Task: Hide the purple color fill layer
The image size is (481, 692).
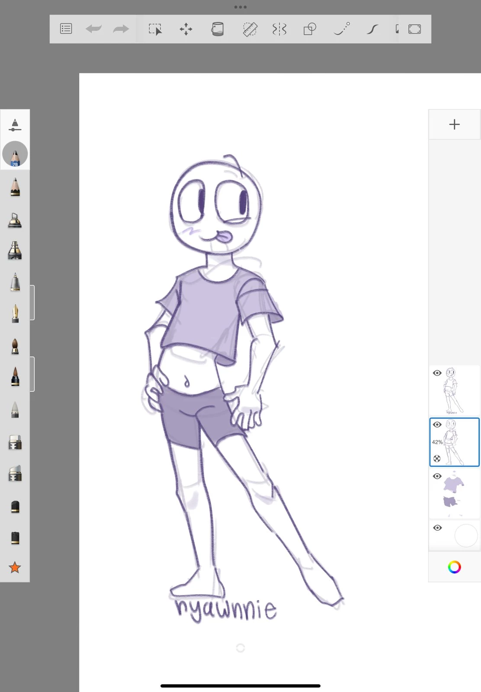Action: tap(437, 476)
